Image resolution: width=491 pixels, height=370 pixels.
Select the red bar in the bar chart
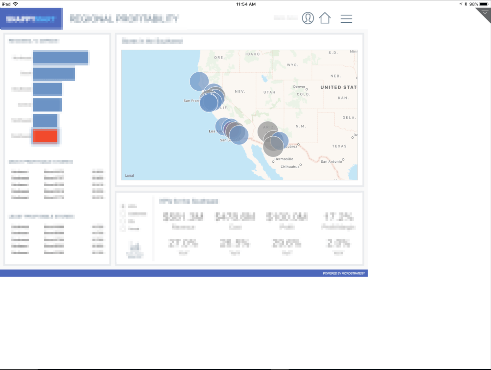(x=45, y=136)
